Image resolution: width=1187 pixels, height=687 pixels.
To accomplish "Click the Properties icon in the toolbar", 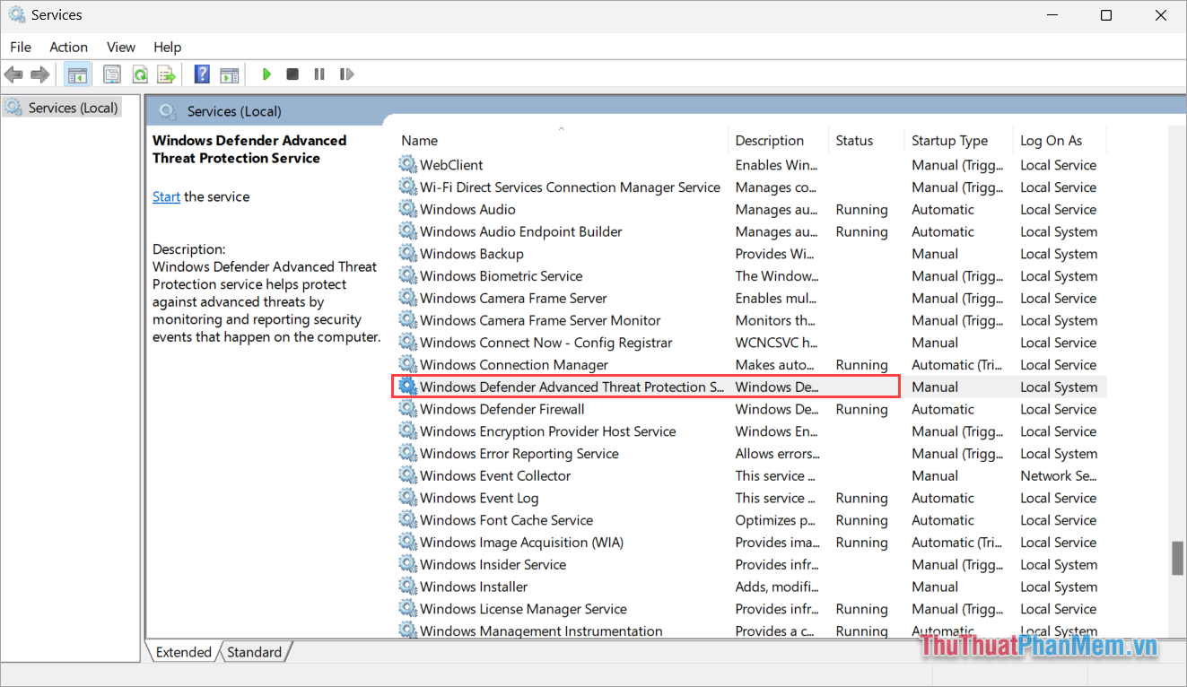I will click(x=111, y=74).
